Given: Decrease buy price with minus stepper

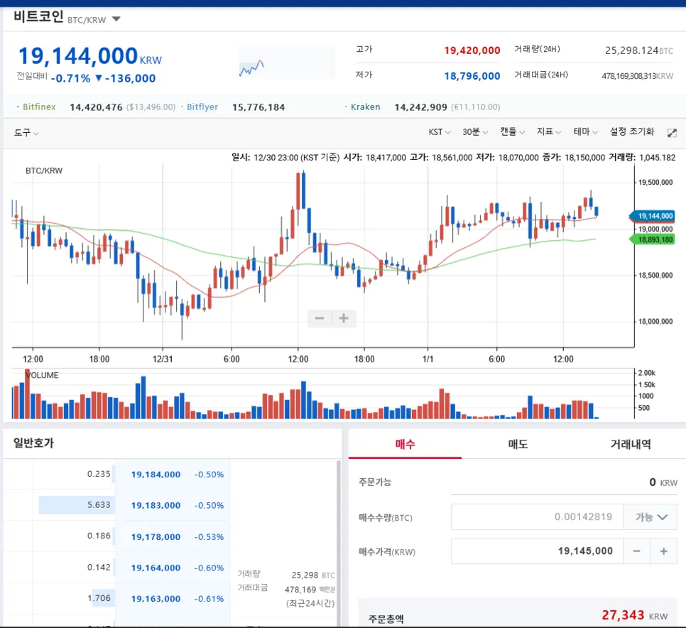Looking at the screenshot, I should pyautogui.click(x=636, y=551).
